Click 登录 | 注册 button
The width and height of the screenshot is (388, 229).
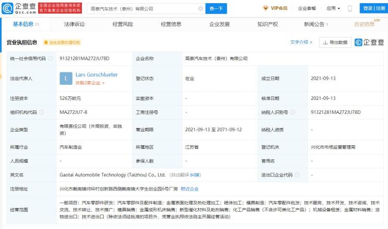coord(374,8)
